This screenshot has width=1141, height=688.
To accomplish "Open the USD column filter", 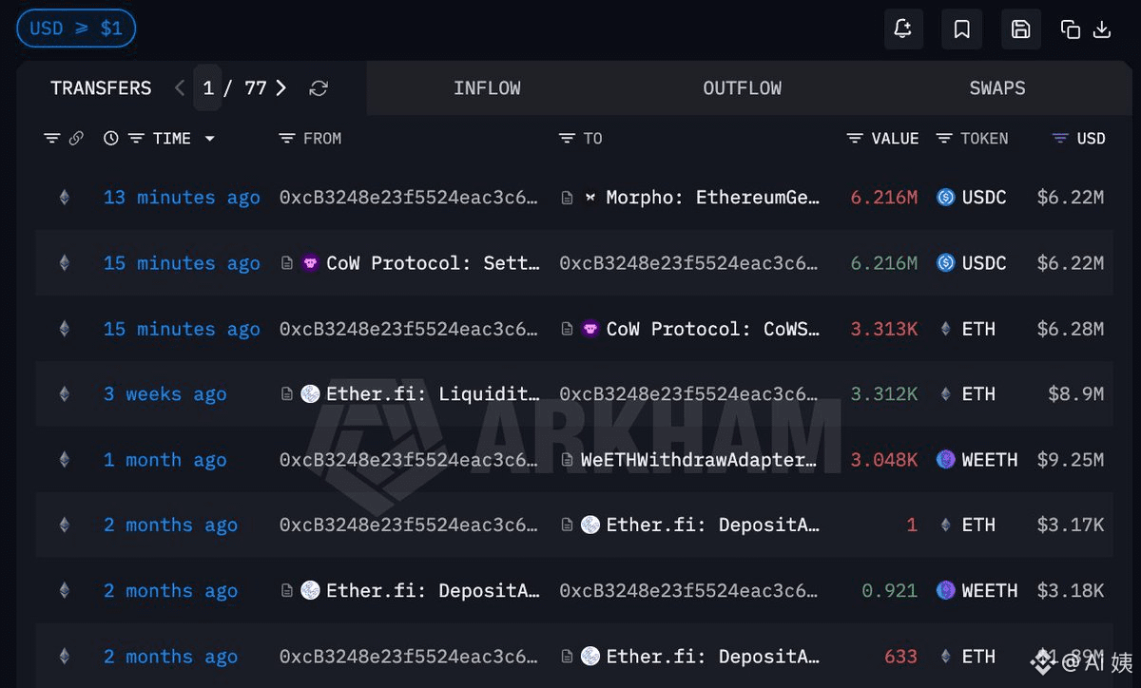I will (1060, 139).
